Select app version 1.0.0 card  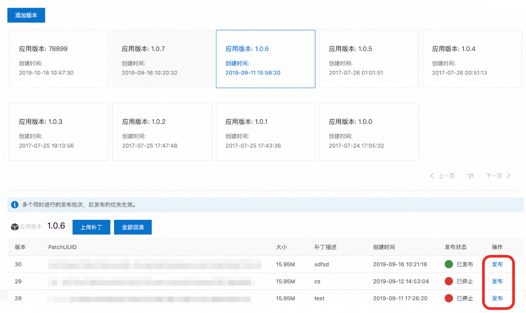click(369, 132)
